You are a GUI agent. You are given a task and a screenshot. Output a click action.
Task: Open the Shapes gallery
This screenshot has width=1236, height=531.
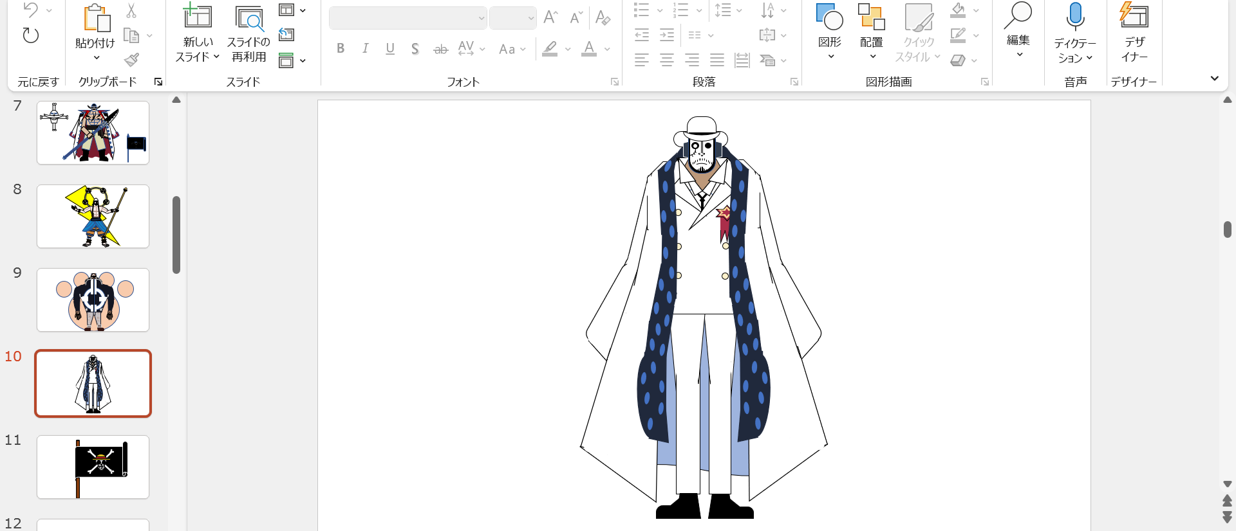(x=829, y=18)
